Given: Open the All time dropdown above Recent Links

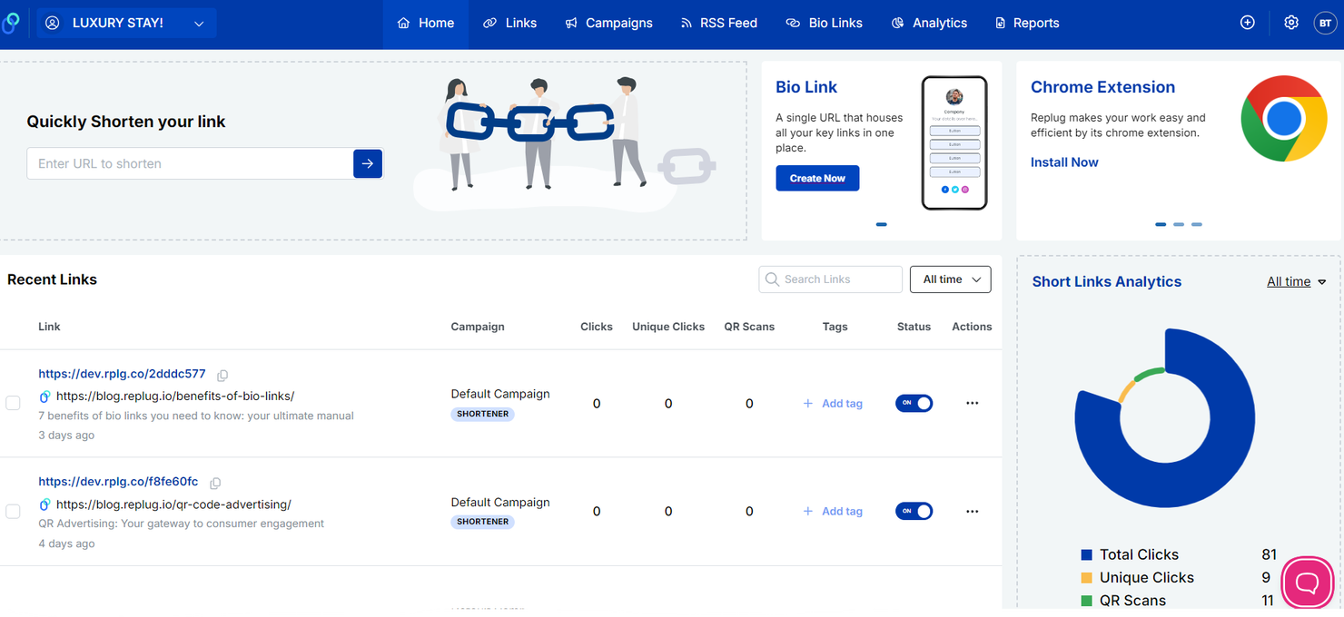Looking at the screenshot, I should click(950, 279).
